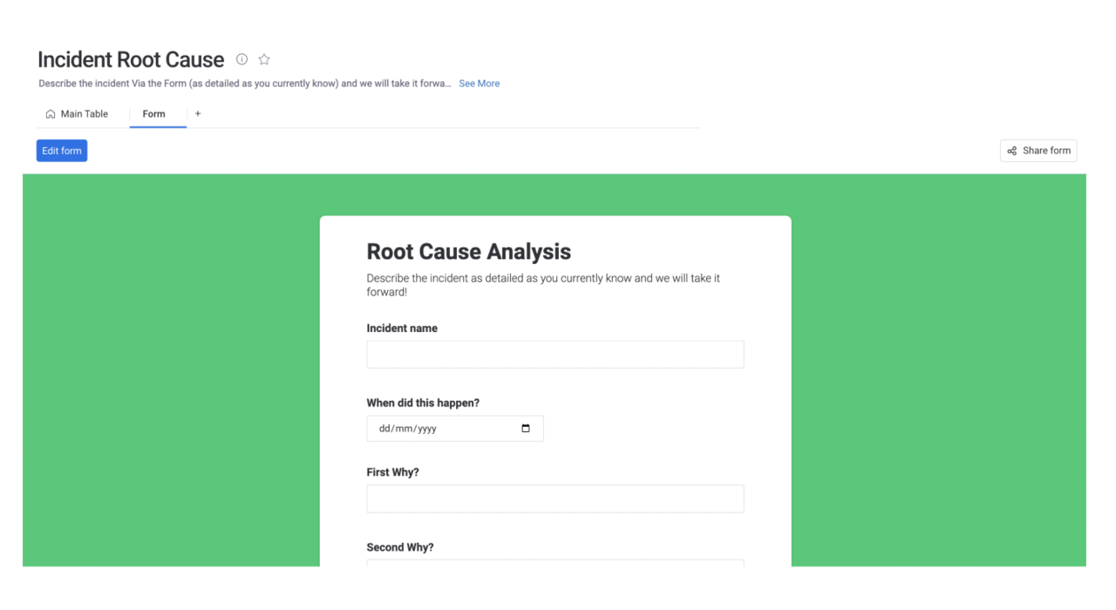Click the share icon in Share form button
Screen dimensions: 1116x610
[x=1011, y=151]
